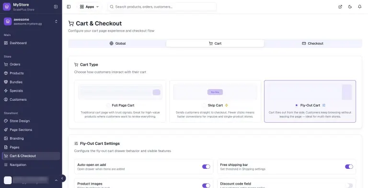
Task: Switch to the Cart tab
Action: point(215,44)
